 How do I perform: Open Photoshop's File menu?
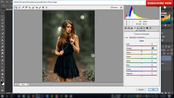(x=7, y=2)
